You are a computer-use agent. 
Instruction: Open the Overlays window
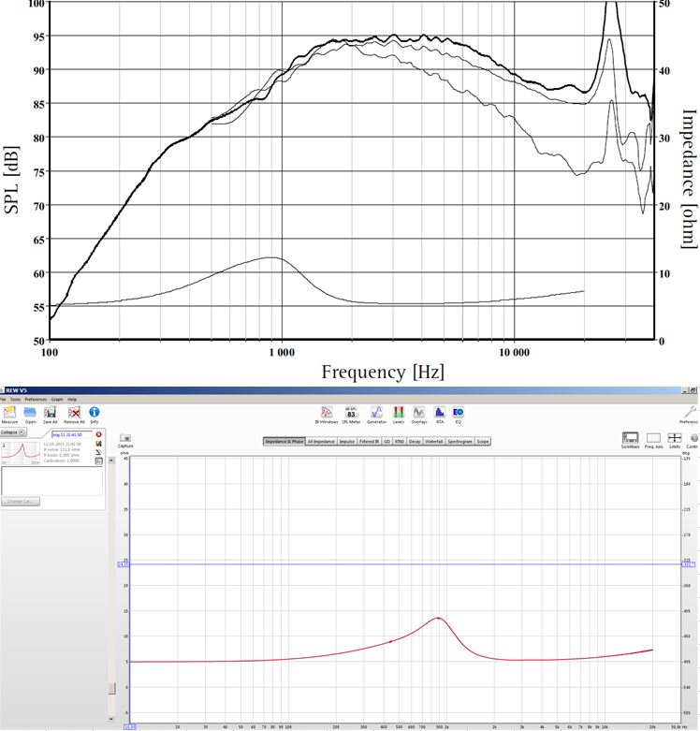point(419,412)
